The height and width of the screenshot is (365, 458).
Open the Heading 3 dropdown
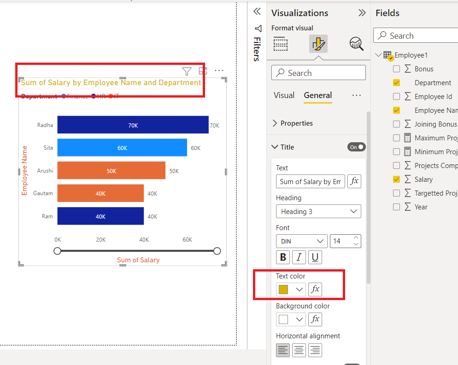[318, 212]
